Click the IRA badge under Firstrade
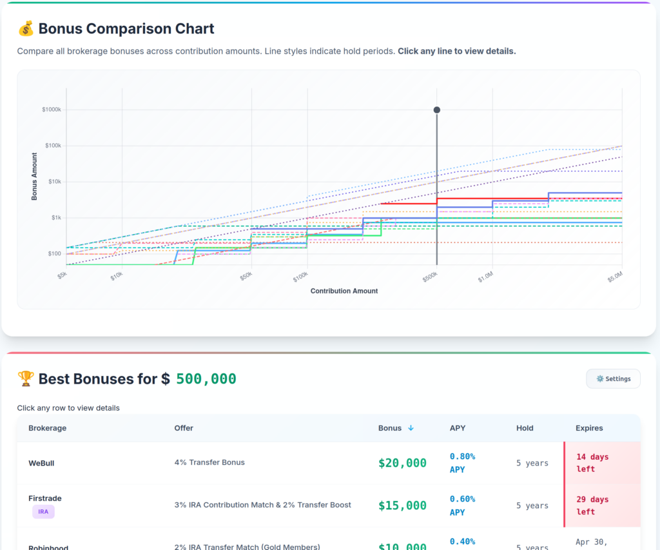 coord(43,511)
